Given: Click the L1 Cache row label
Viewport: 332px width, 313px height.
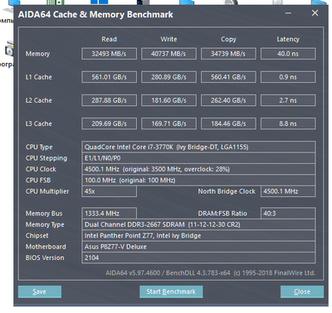Looking at the screenshot, I should [39, 77].
